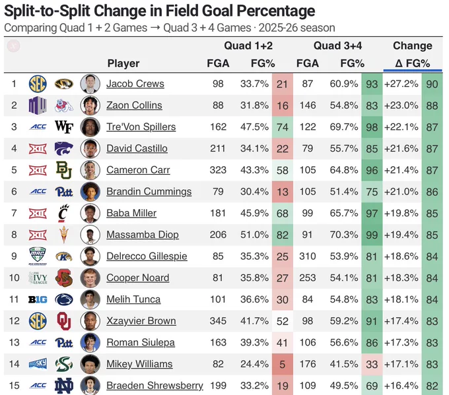The height and width of the screenshot is (395, 449).
Task: Click the Ivy League conference logo
Action: 38,278
